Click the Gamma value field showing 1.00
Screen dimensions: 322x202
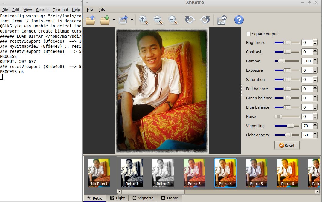tap(307, 61)
